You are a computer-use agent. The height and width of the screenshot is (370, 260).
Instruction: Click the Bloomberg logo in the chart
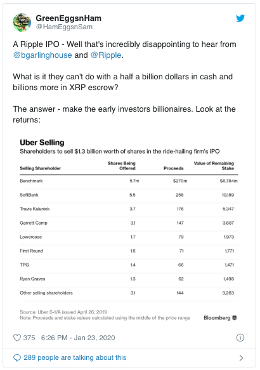[220, 318]
